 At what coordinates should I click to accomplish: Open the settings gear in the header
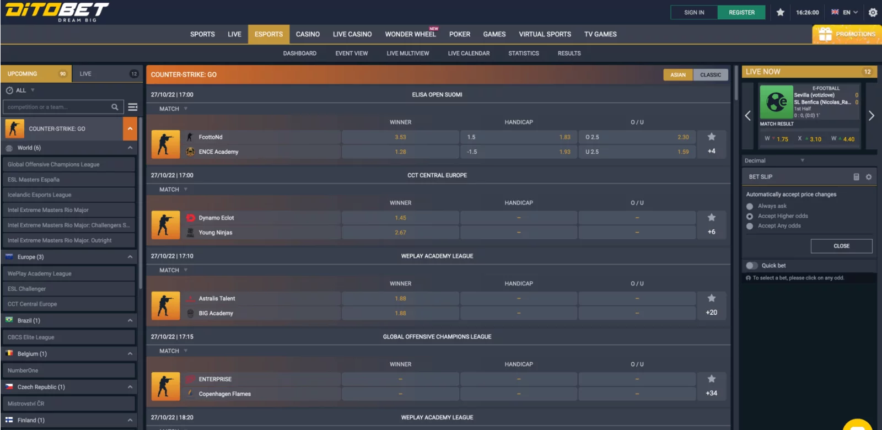click(x=873, y=12)
